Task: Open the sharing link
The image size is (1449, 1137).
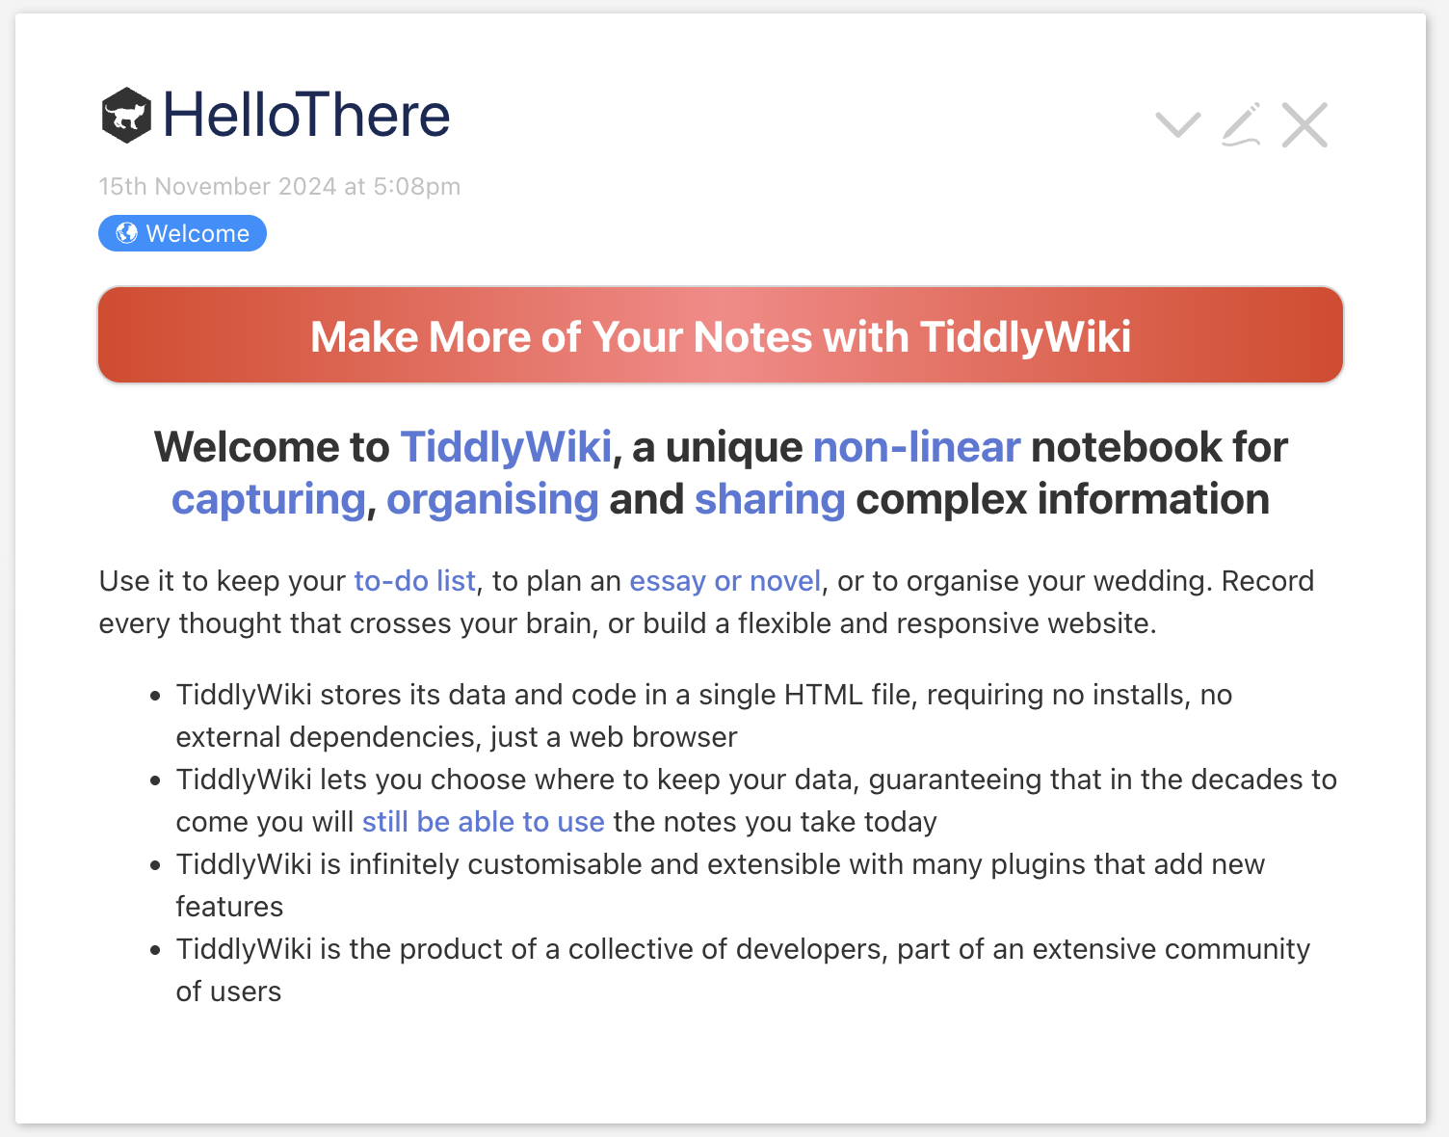Action: point(770,499)
